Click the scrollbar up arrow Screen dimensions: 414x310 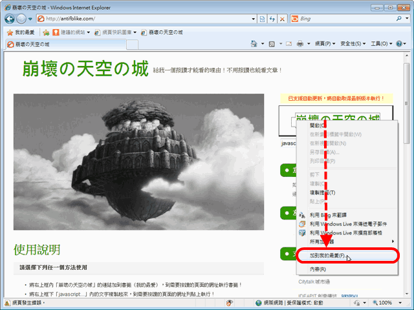[406, 56]
